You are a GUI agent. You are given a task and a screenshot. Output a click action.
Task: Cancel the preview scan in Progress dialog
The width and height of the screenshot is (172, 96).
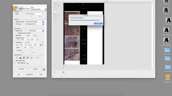click(x=98, y=23)
